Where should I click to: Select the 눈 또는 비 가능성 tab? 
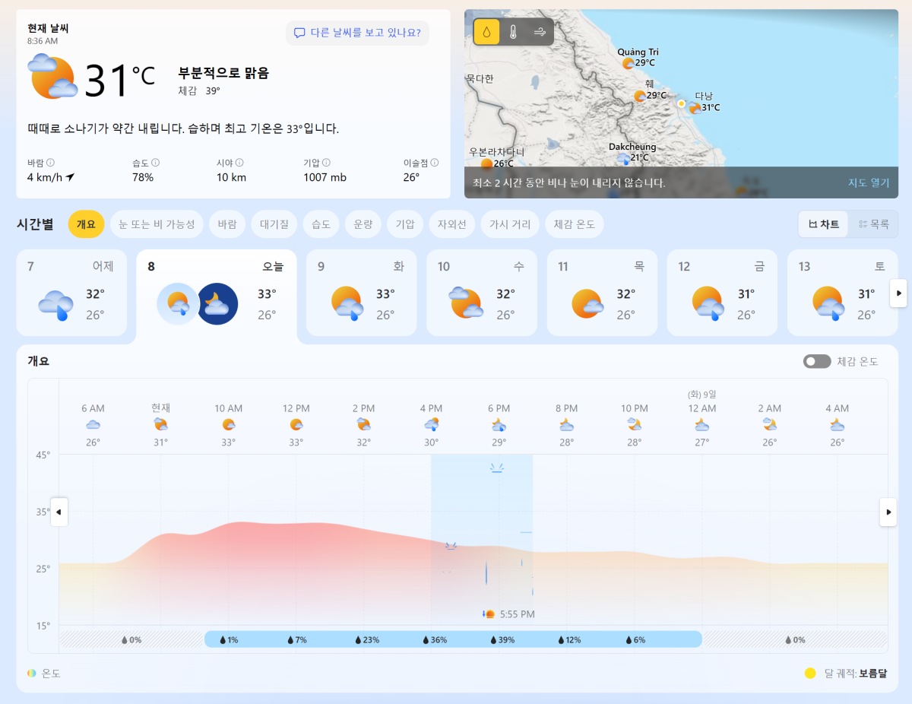[x=157, y=224]
